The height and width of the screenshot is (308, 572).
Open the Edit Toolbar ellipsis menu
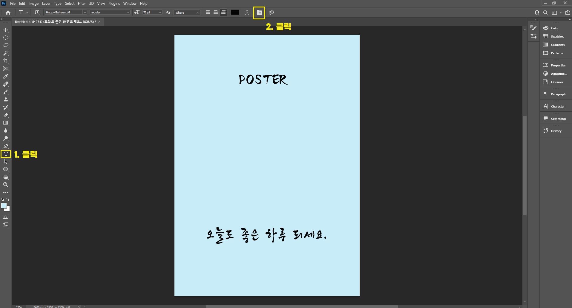pos(6,192)
